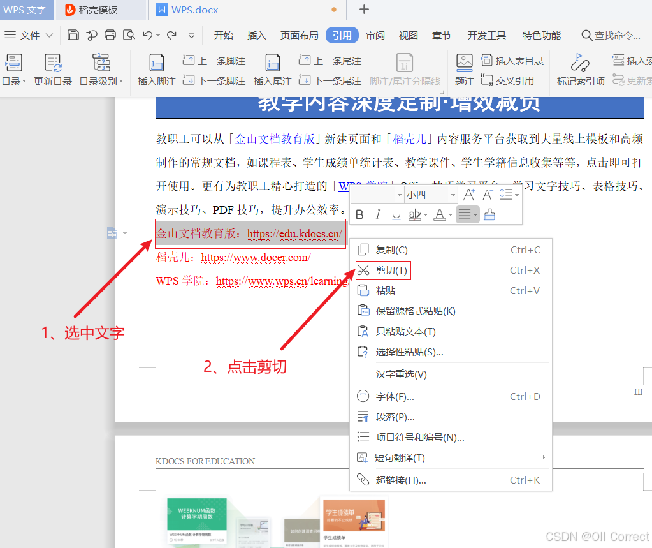
Task: Open 段落(P)... from context menu
Action: click(451, 417)
